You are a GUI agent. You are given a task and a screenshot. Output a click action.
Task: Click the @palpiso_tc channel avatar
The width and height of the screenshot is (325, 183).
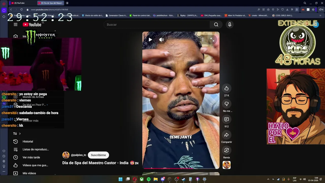[66, 155]
